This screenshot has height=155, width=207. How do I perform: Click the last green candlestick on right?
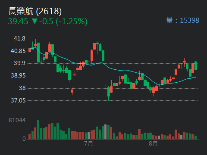(196, 65)
